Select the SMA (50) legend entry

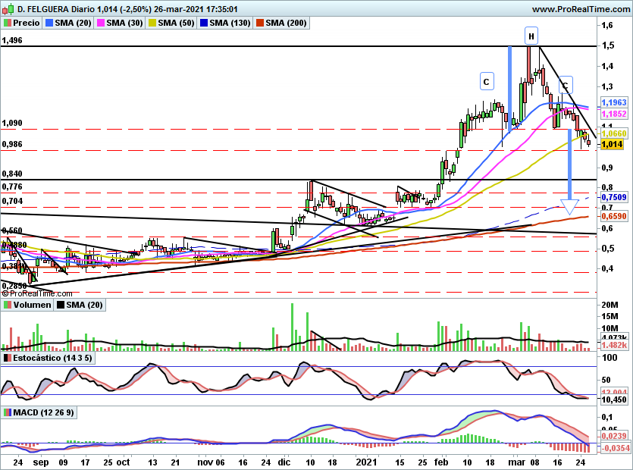click(x=174, y=23)
